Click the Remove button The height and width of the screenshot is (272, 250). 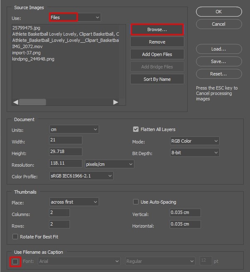coord(157,42)
